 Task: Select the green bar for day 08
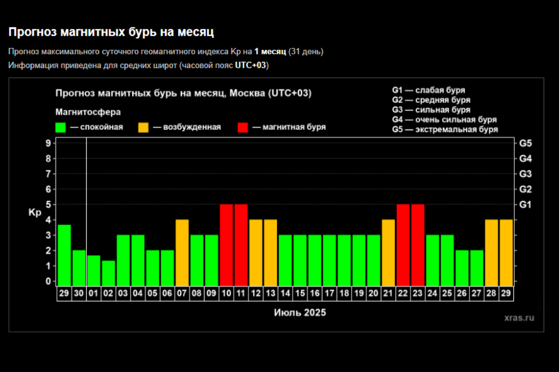pos(197,260)
